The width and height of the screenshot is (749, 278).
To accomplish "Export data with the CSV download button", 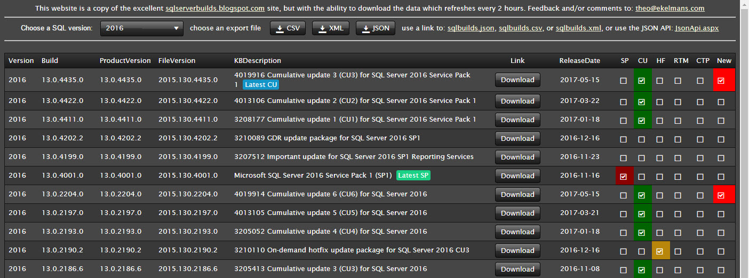I will pos(288,28).
